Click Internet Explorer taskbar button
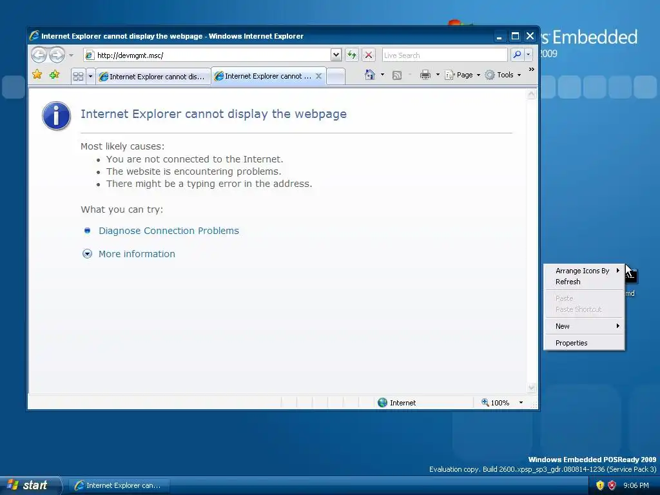 pyautogui.click(x=119, y=485)
